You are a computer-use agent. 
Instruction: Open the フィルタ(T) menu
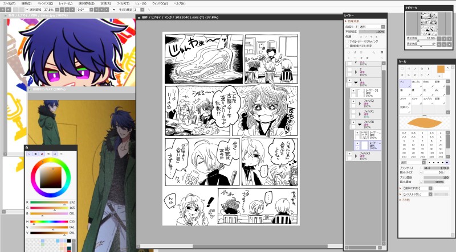[123, 3]
